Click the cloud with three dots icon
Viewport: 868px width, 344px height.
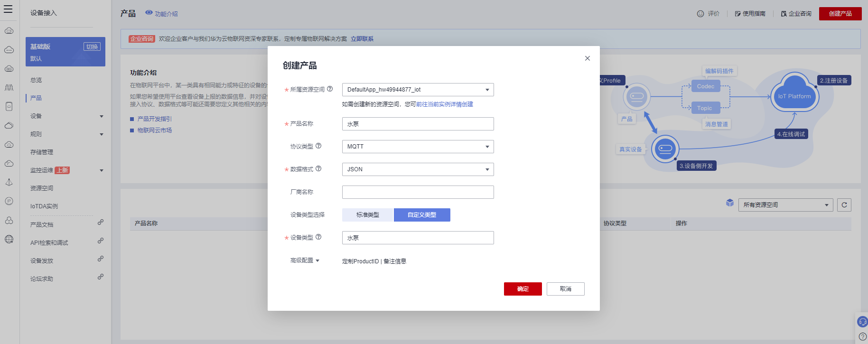pyautogui.click(x=9, y=49)
